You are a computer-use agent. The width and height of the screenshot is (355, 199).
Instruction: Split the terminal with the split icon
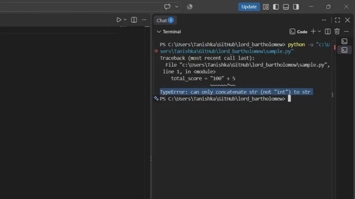(327, 31)
